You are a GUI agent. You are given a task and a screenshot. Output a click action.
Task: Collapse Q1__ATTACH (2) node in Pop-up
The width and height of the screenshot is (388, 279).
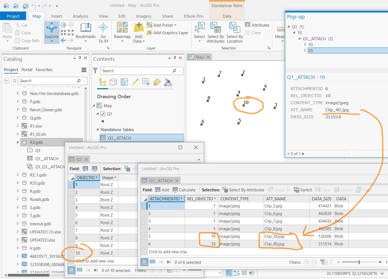299,39
